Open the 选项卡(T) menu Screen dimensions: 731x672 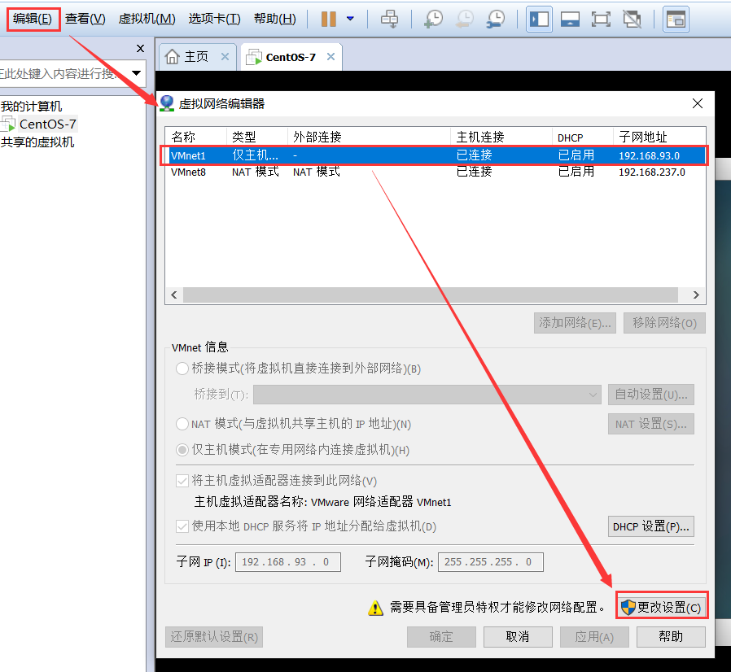coord(214,19)
